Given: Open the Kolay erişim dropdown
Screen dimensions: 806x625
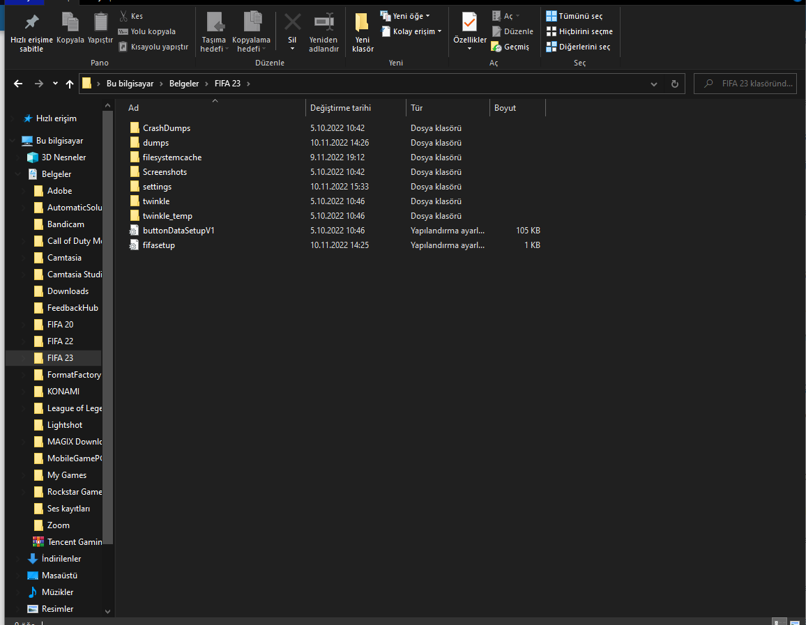Looking at the screenshot, I should pos(411,31).
